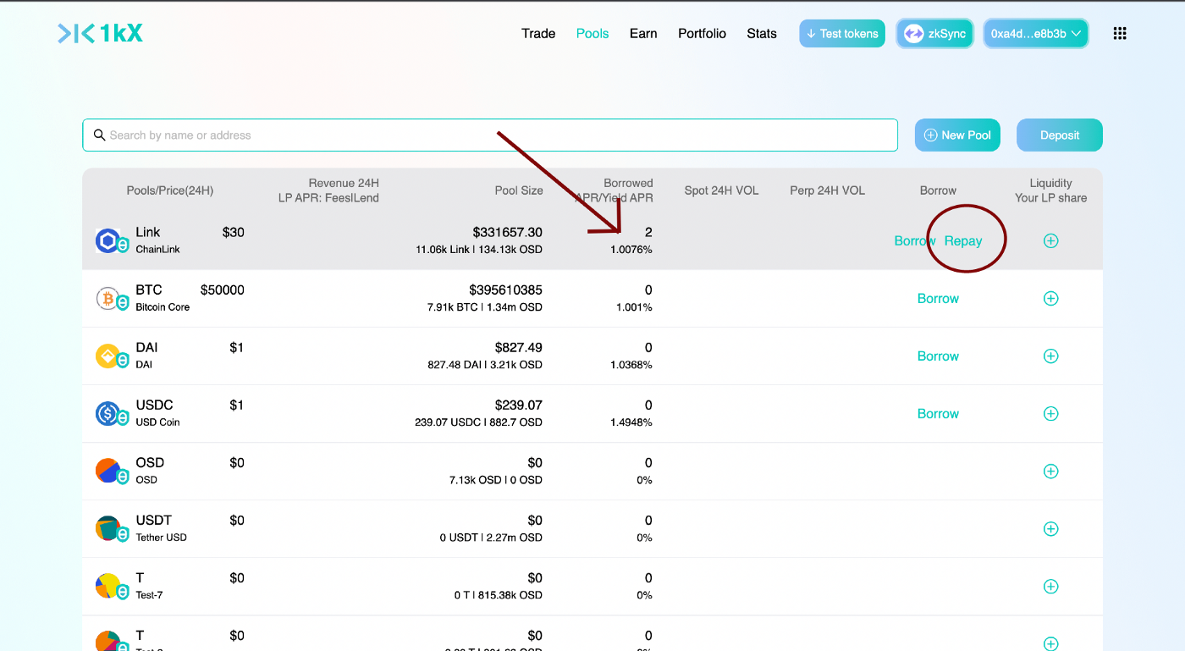
Task: Borrow from the Link pool
Action: click(x=915, y=241)
